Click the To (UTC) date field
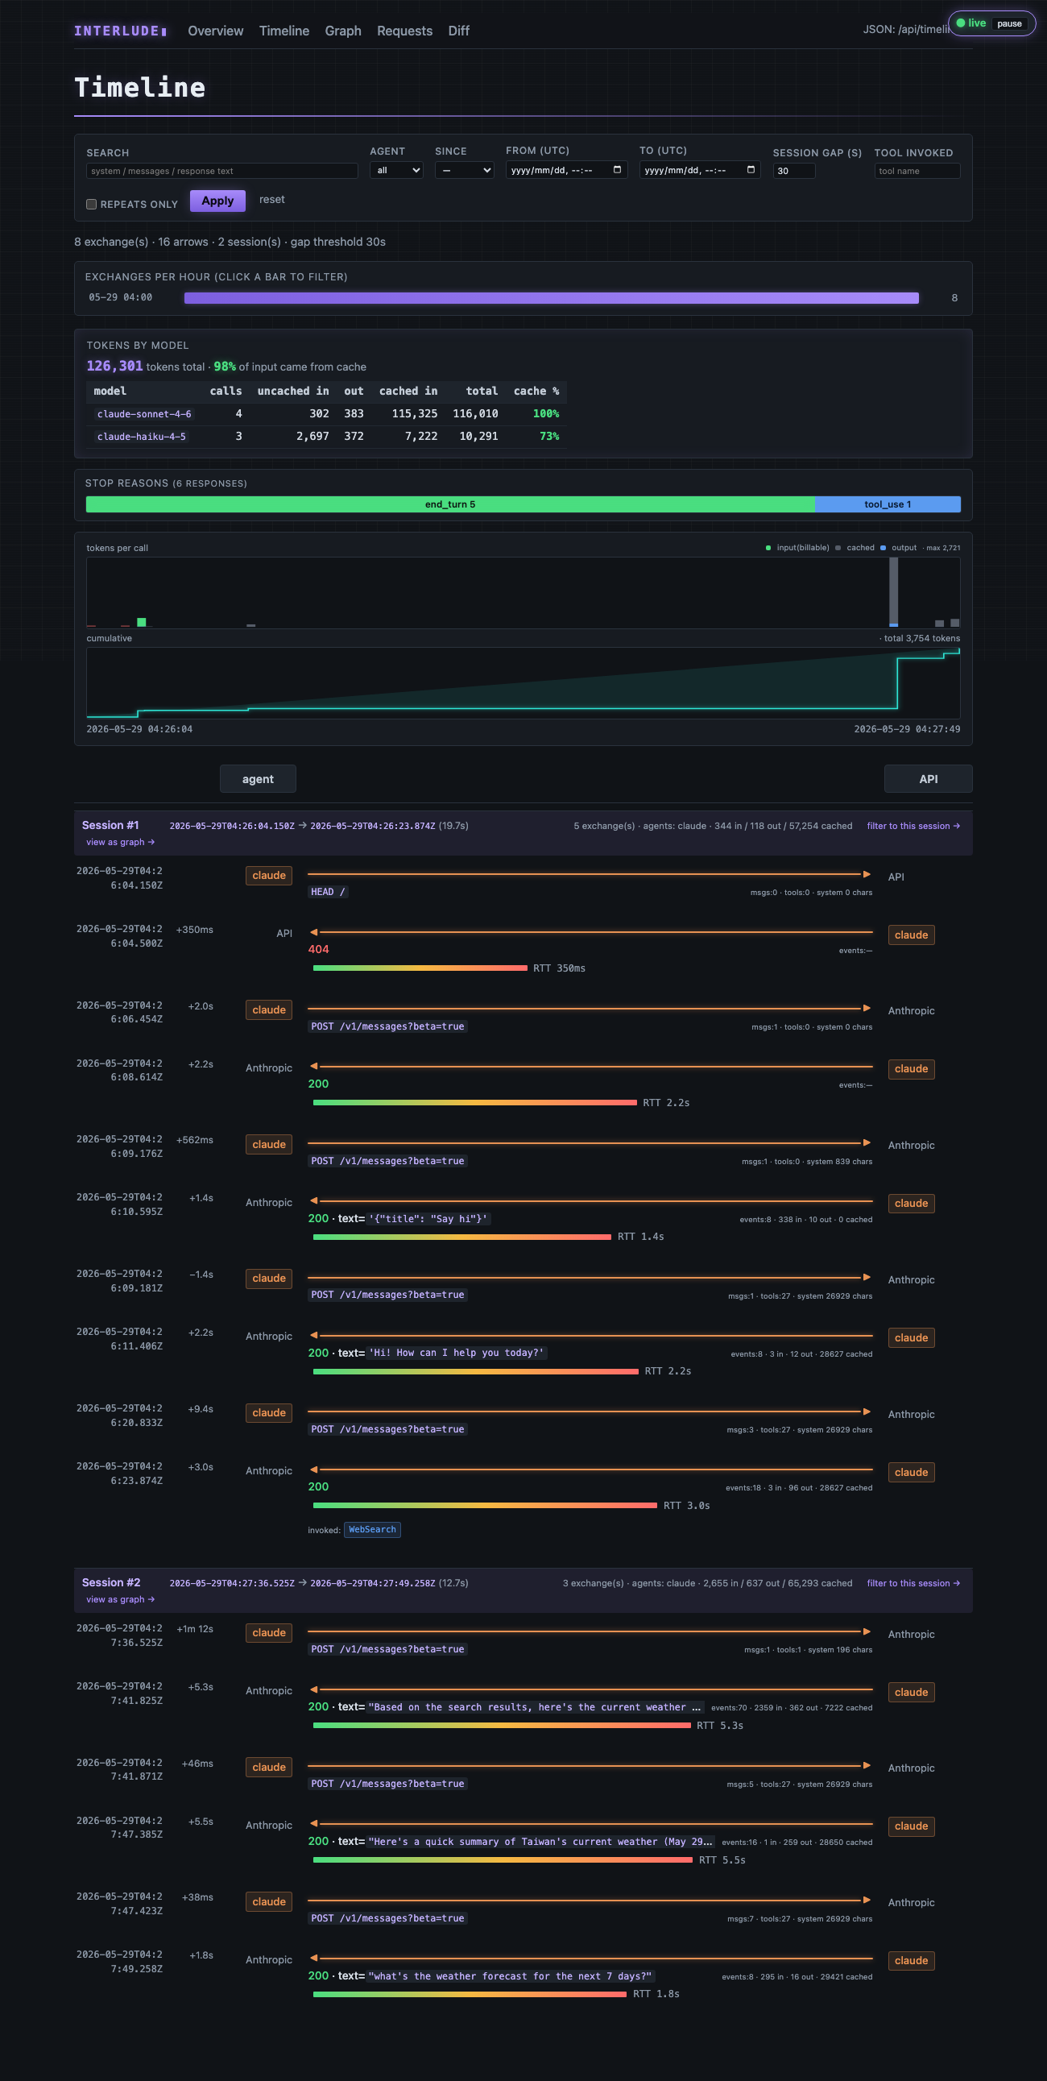The width and height of the screenshot is (1047, 2081). [700, 170]
